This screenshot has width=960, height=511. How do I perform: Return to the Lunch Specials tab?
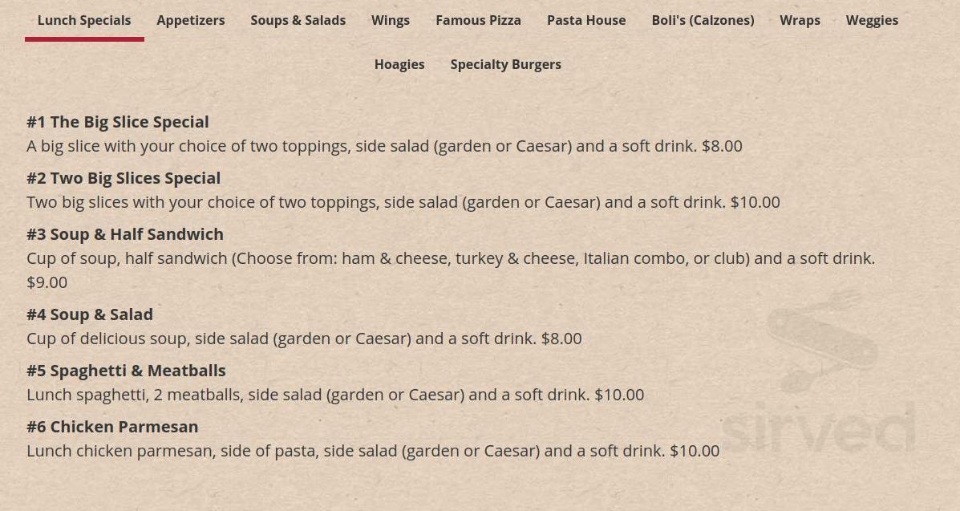pyautogui.click(x=84, y=20)
